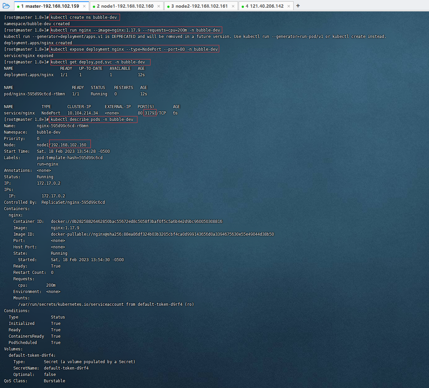Click the 'kubectl create ns bubble-dev' command
Viewport: 429px width, 388px height.
tap(84, 17)
